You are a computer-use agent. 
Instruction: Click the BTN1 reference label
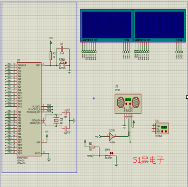tap(62, 60)
